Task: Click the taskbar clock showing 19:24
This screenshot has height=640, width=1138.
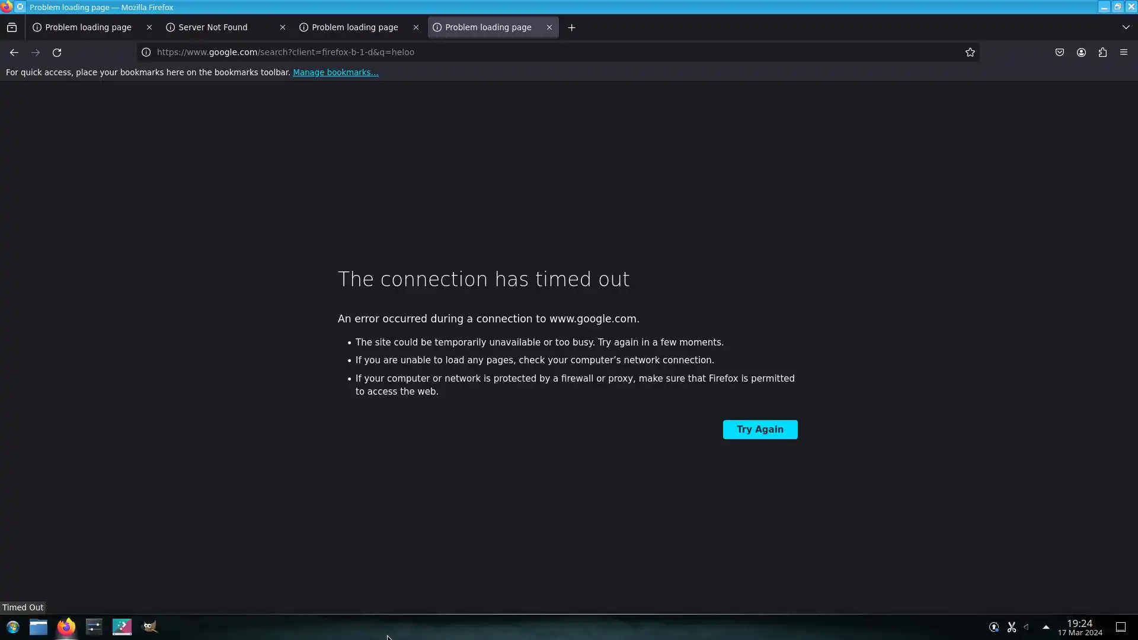Action: tap(1079, 627)
